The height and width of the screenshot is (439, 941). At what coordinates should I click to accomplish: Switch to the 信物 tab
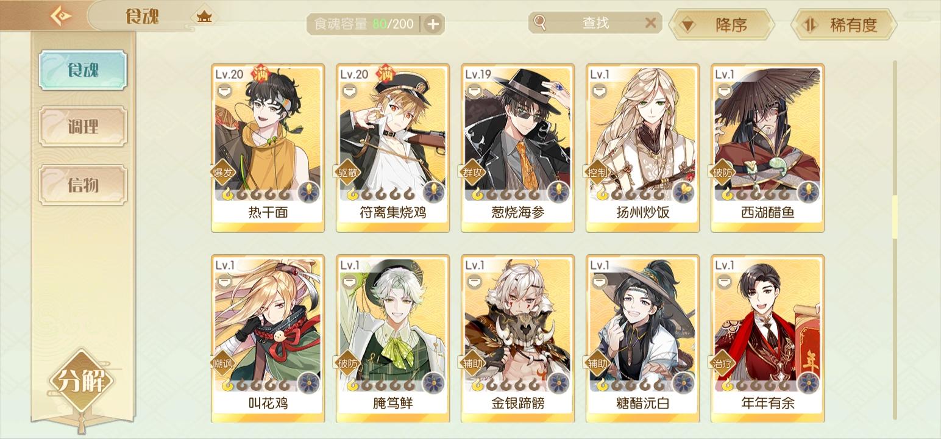[x=83, y=184]
